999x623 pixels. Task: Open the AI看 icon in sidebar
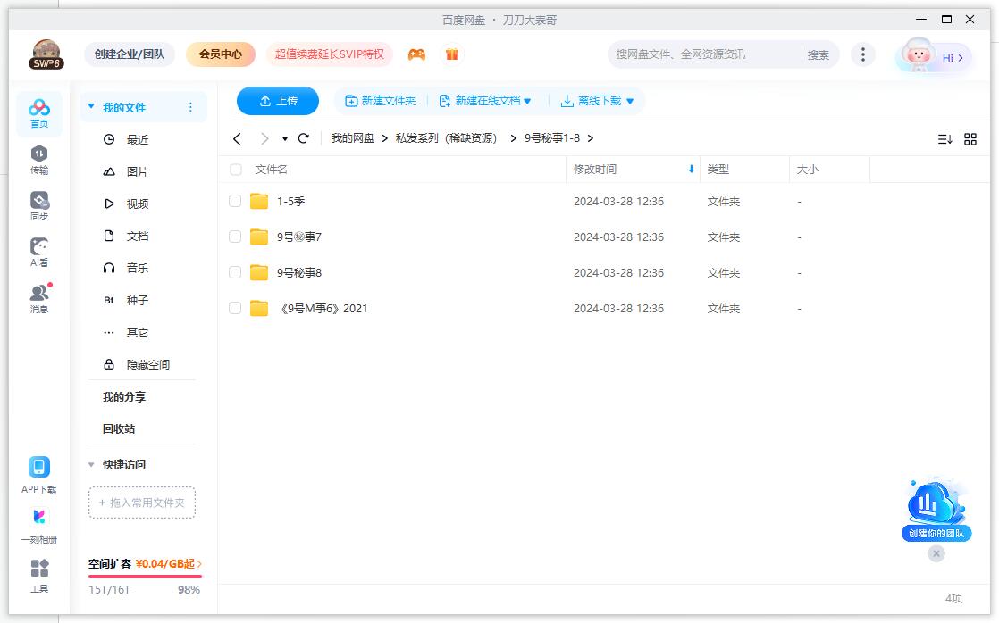tap(38, 253)
